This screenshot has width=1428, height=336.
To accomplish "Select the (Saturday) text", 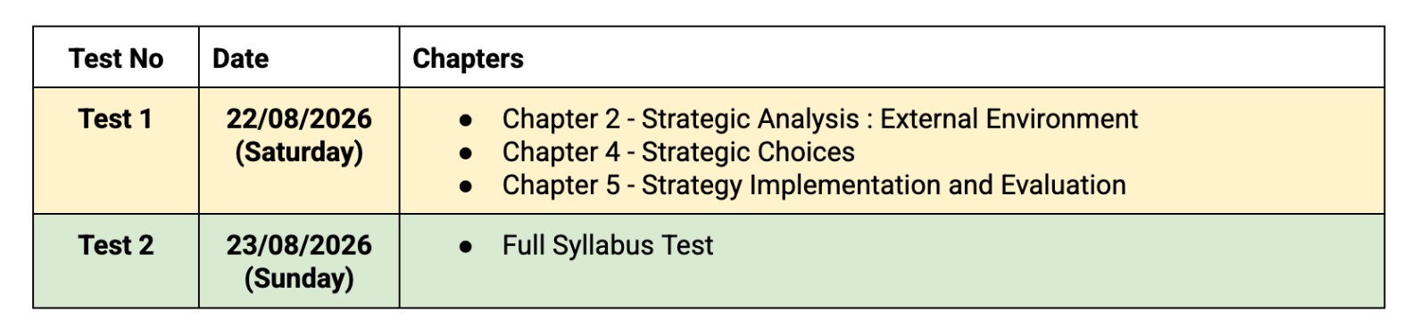I will 299,152.
